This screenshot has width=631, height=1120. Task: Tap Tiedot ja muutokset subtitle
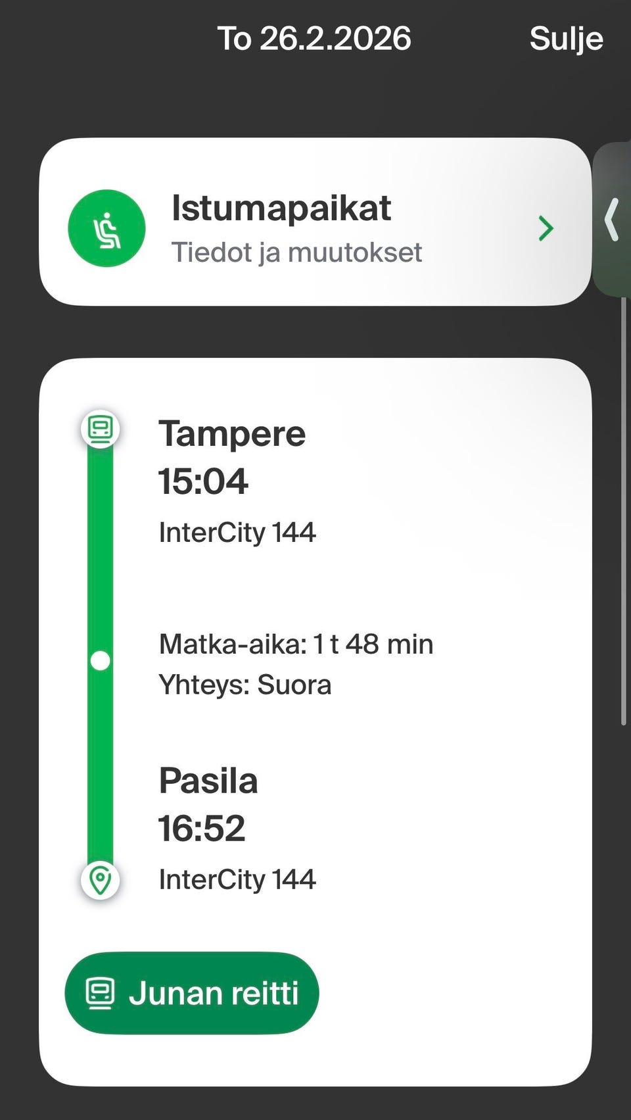point(296,253)
